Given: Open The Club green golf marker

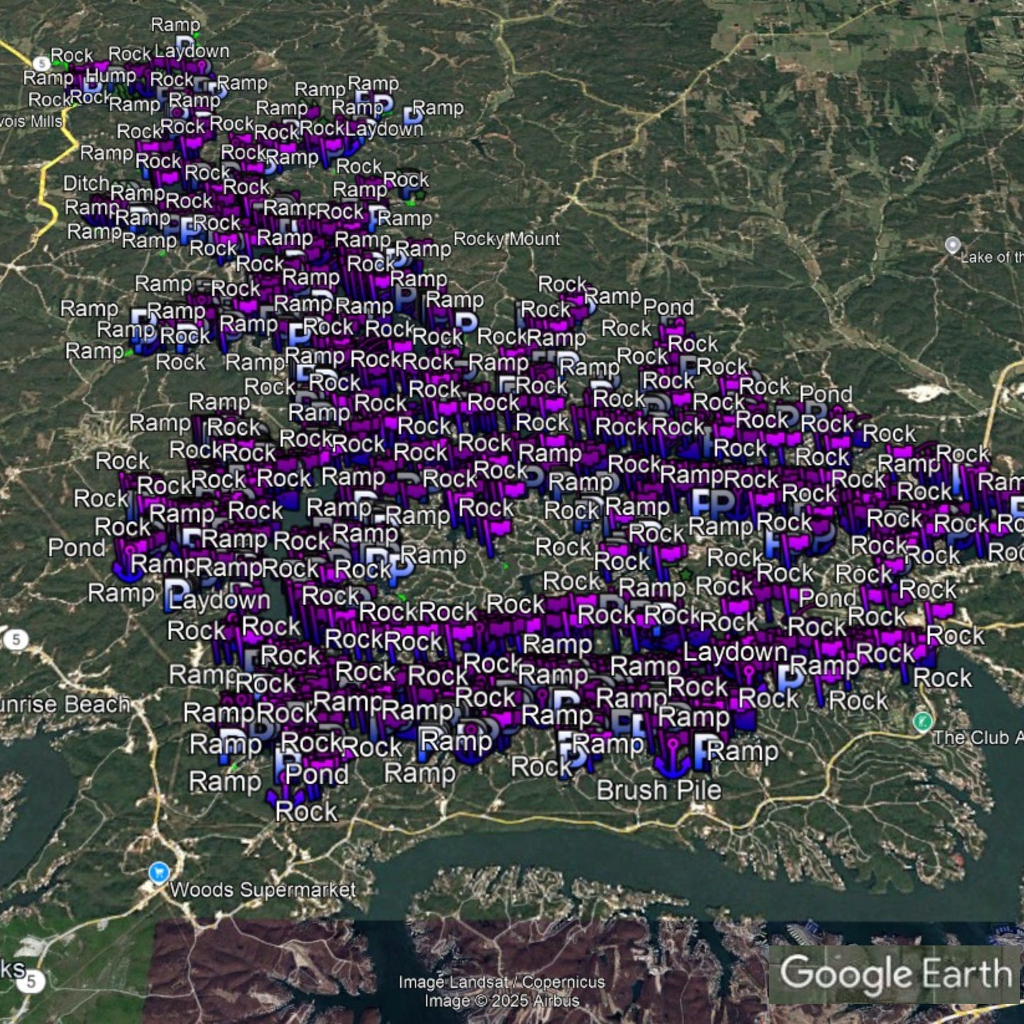Looking at the screenshot, I should tap(922, 721).
